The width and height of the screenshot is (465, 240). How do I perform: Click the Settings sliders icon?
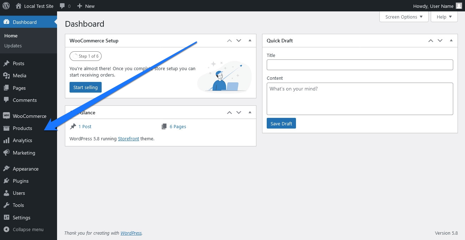pos(6,218)
